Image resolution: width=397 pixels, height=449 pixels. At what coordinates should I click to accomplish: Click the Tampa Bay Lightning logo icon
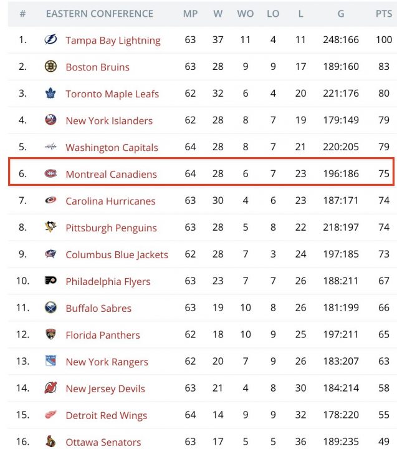50,40
